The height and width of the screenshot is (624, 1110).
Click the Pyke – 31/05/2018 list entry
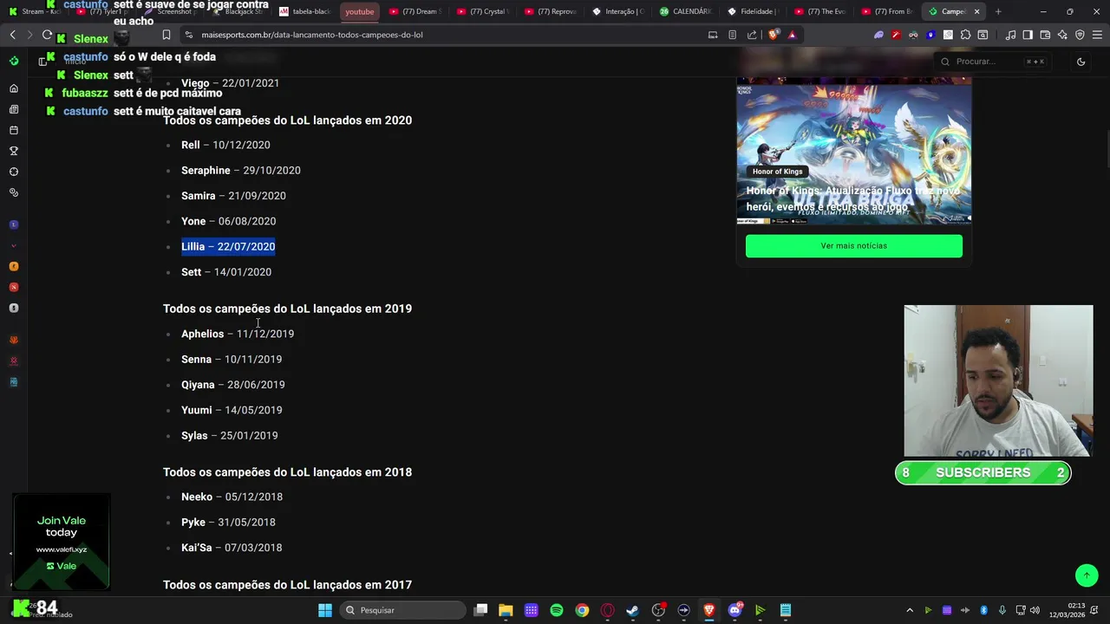pyautogui.click(x=228, y=523)
